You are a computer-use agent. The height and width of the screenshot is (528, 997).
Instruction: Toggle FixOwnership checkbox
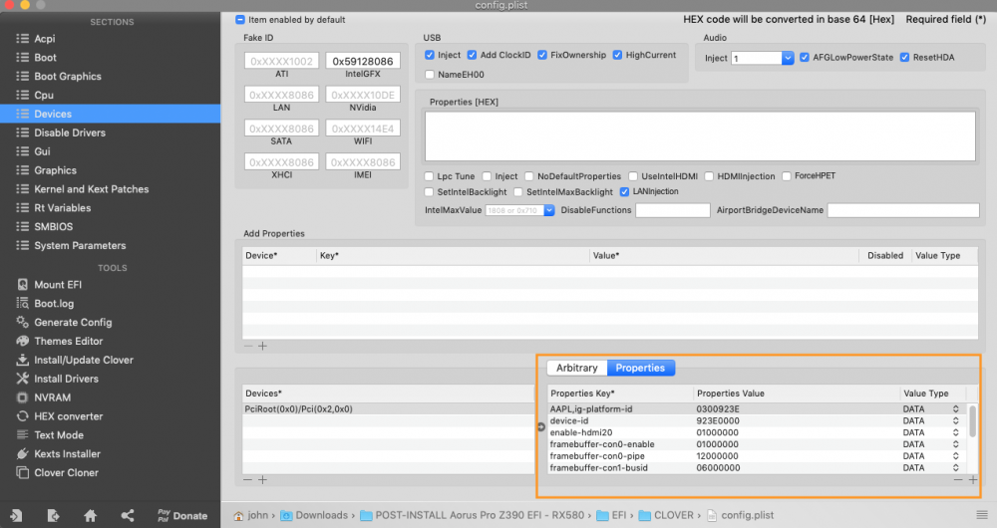542,55
